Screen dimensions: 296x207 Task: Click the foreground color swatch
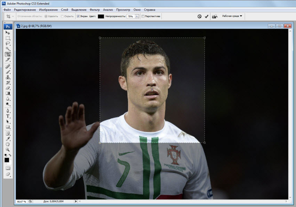click(7, 160)
